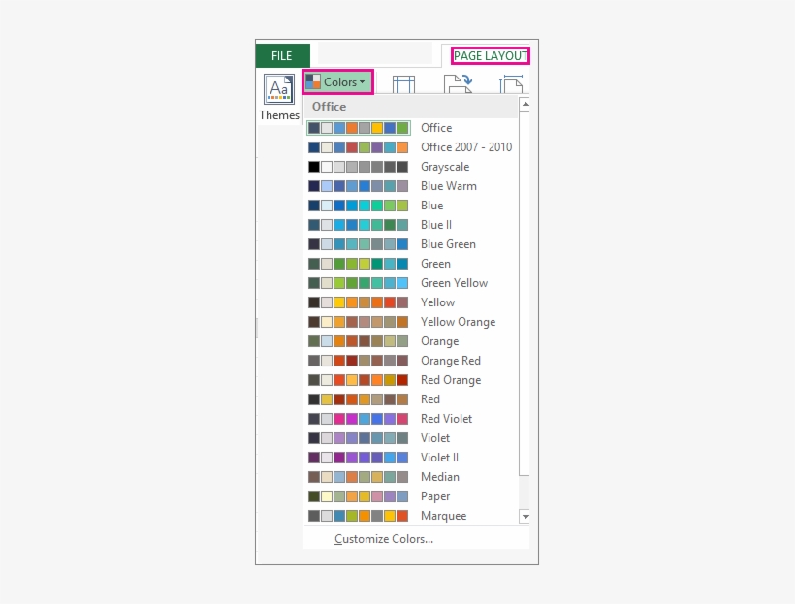This screenshot has height=604, width=795.
Task: Click the scroll down arrow in color list
Action: (x=525, y=517)
